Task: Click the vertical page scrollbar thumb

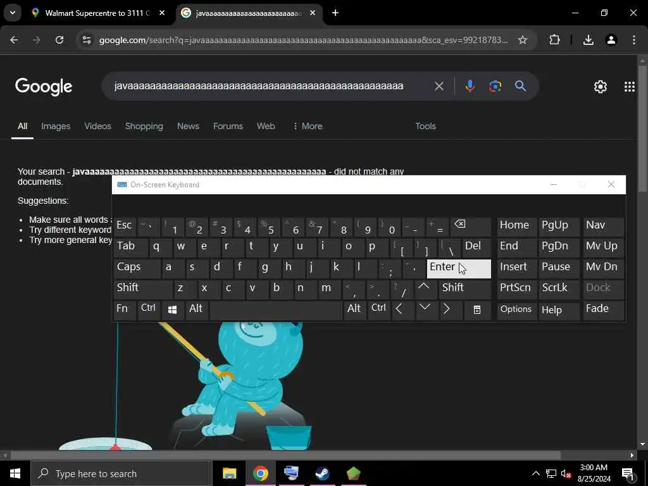Action: 642,128
